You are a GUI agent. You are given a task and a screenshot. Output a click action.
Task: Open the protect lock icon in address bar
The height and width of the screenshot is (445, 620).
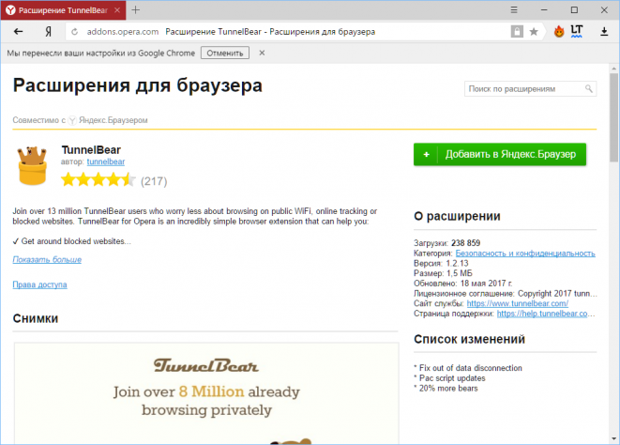[517, 32]
